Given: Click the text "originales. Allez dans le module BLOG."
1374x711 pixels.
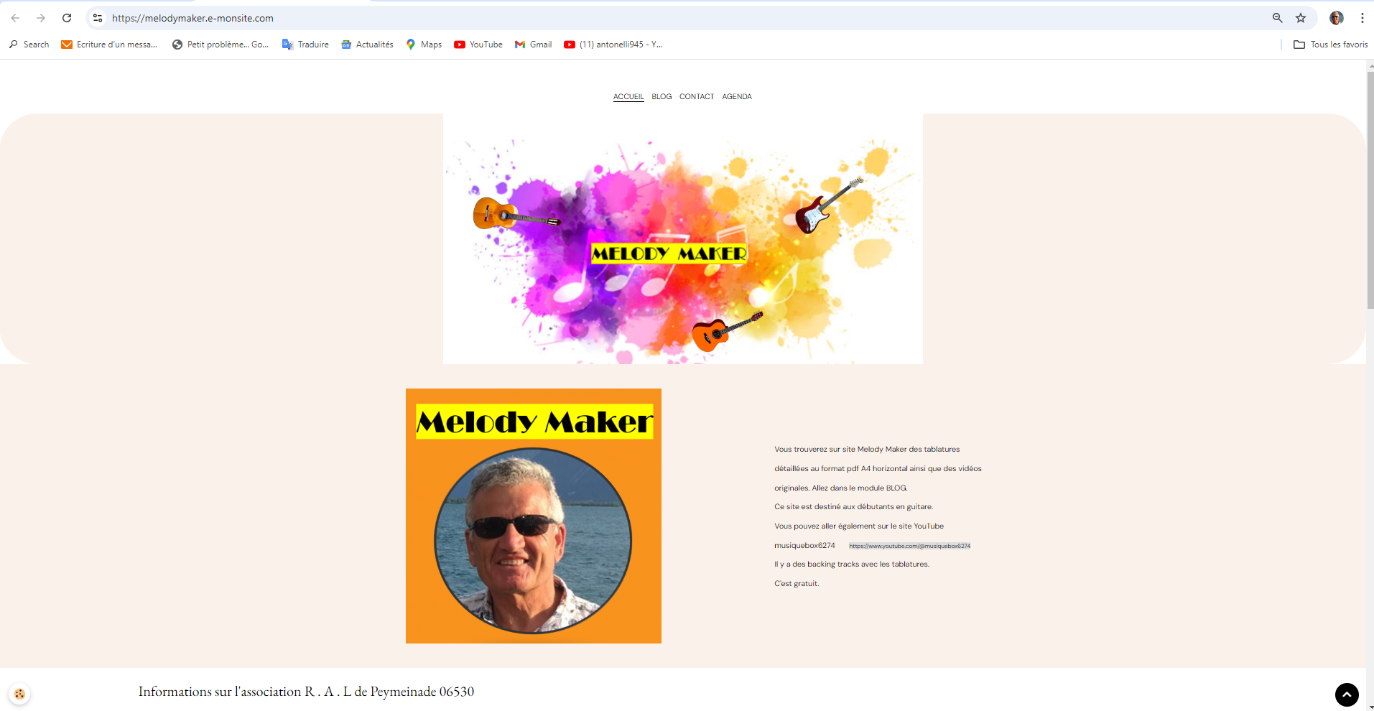Looking at the screenshot, I should click(841, 488).
